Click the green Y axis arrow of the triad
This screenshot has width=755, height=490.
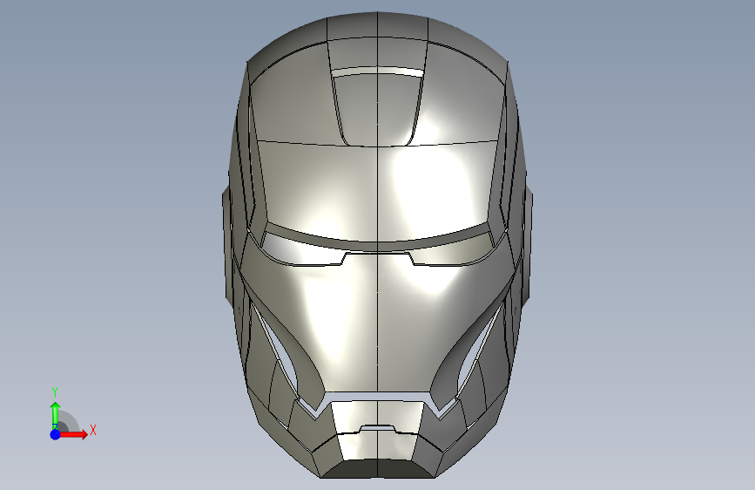[56, 415]
